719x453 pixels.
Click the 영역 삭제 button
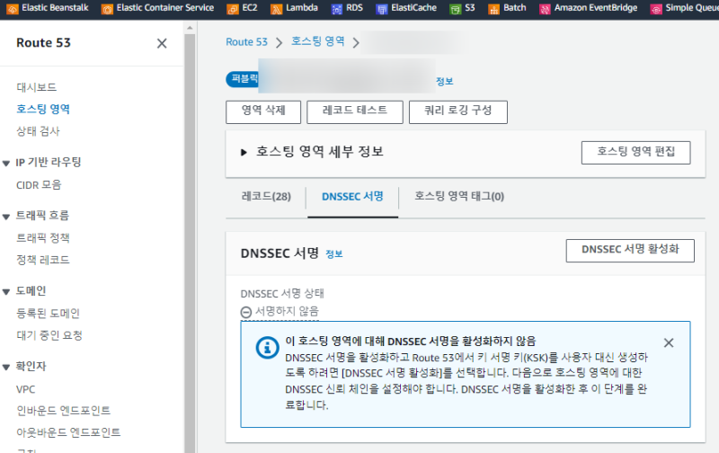coord(262,111)
